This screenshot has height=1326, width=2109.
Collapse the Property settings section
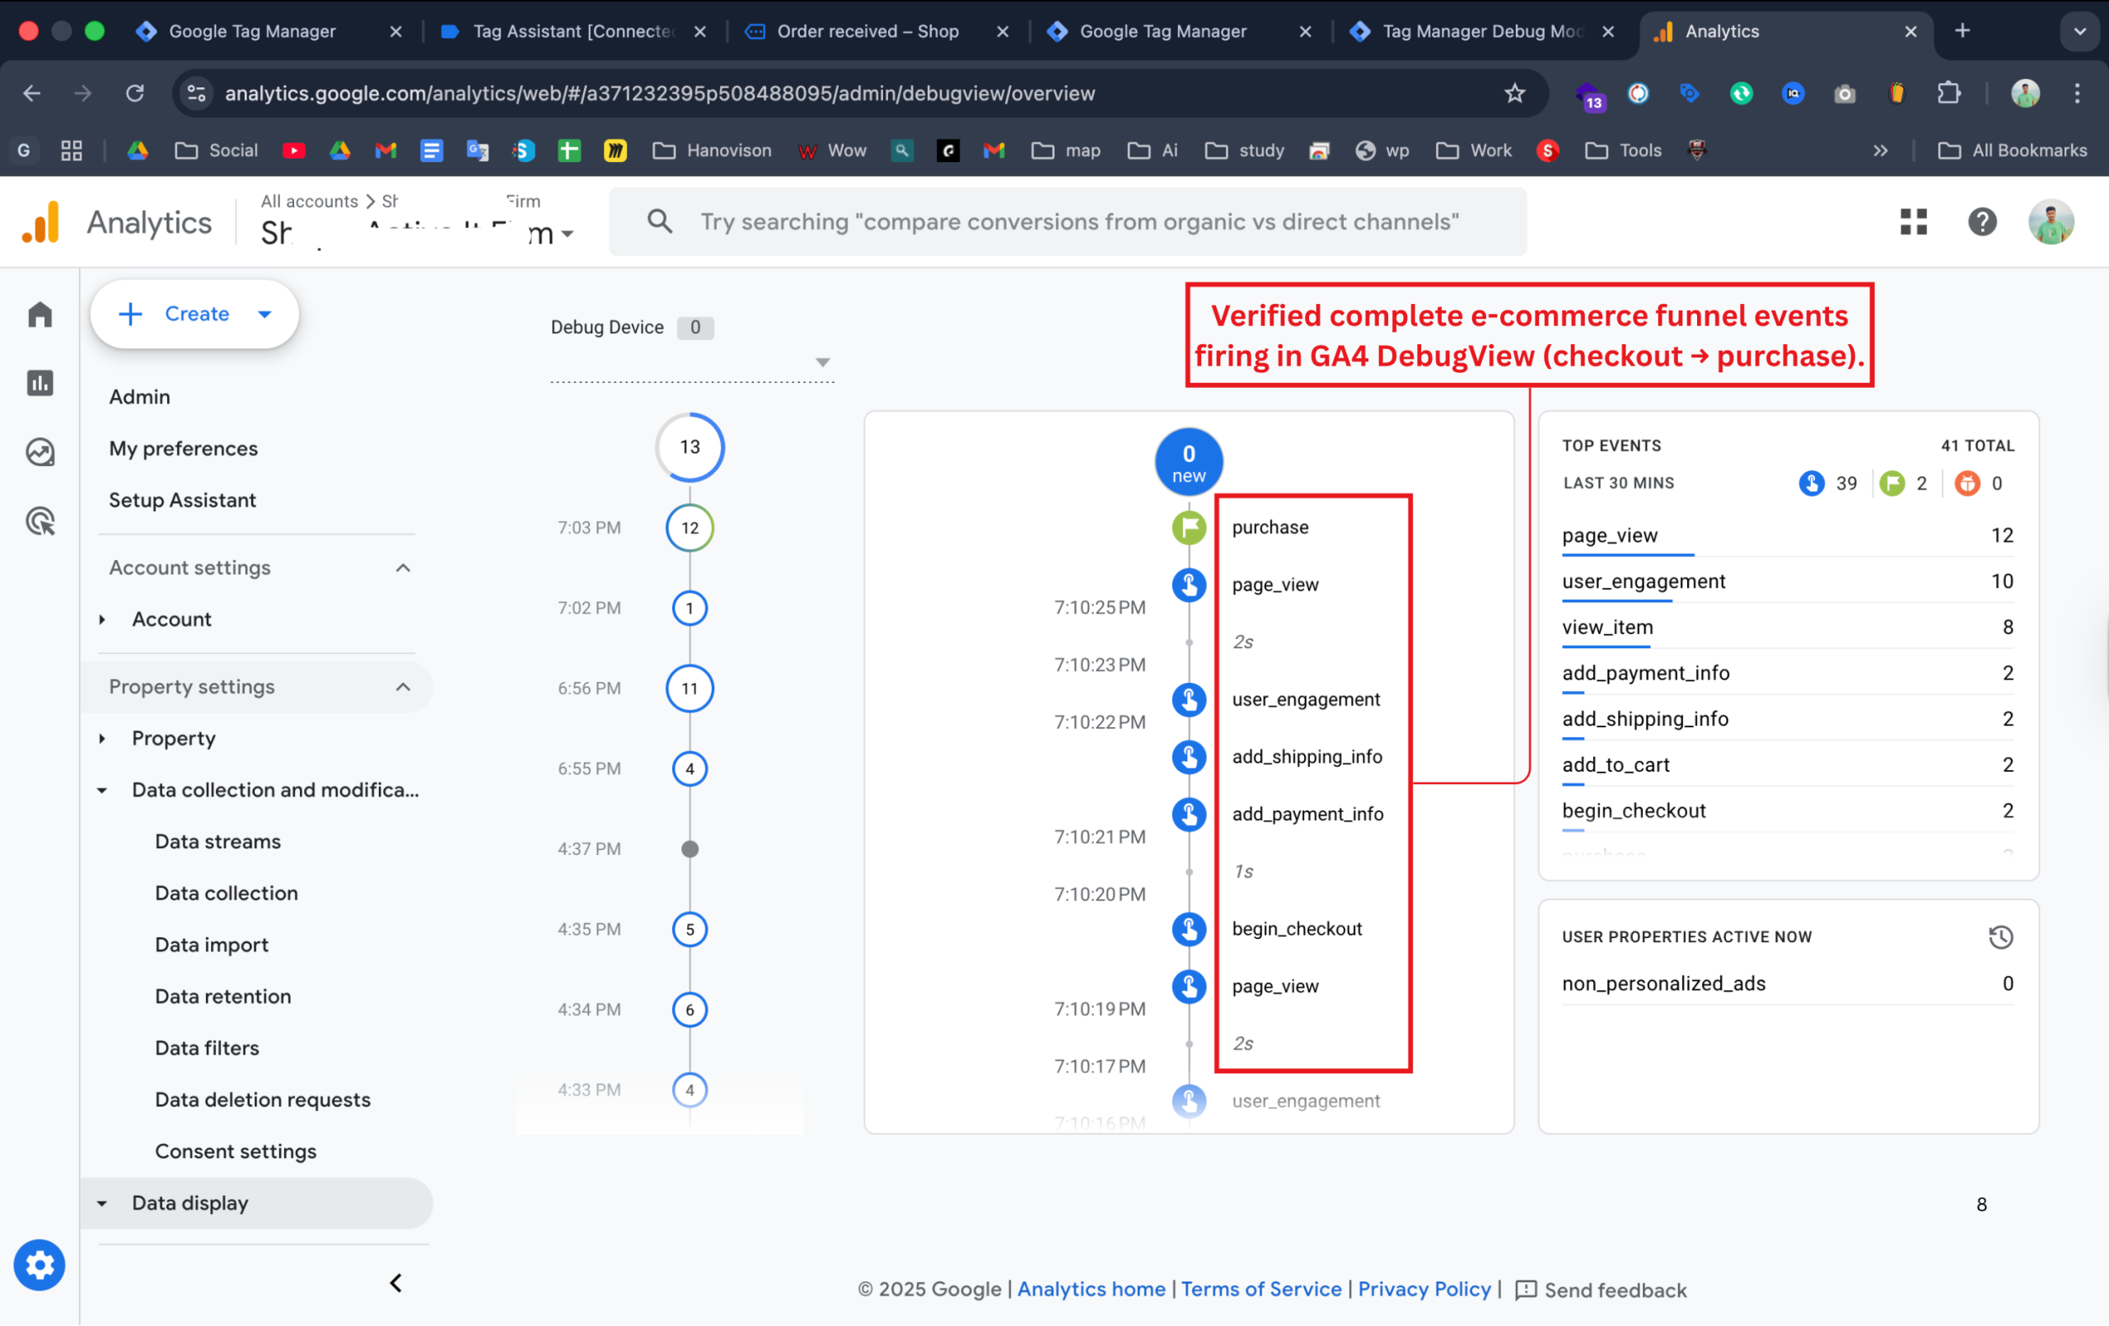tap(403, 687)
